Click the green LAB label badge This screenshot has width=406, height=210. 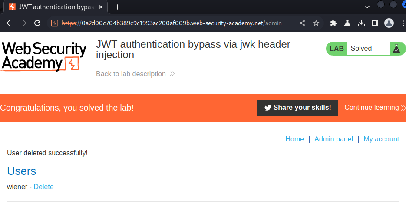coord(337,49)
